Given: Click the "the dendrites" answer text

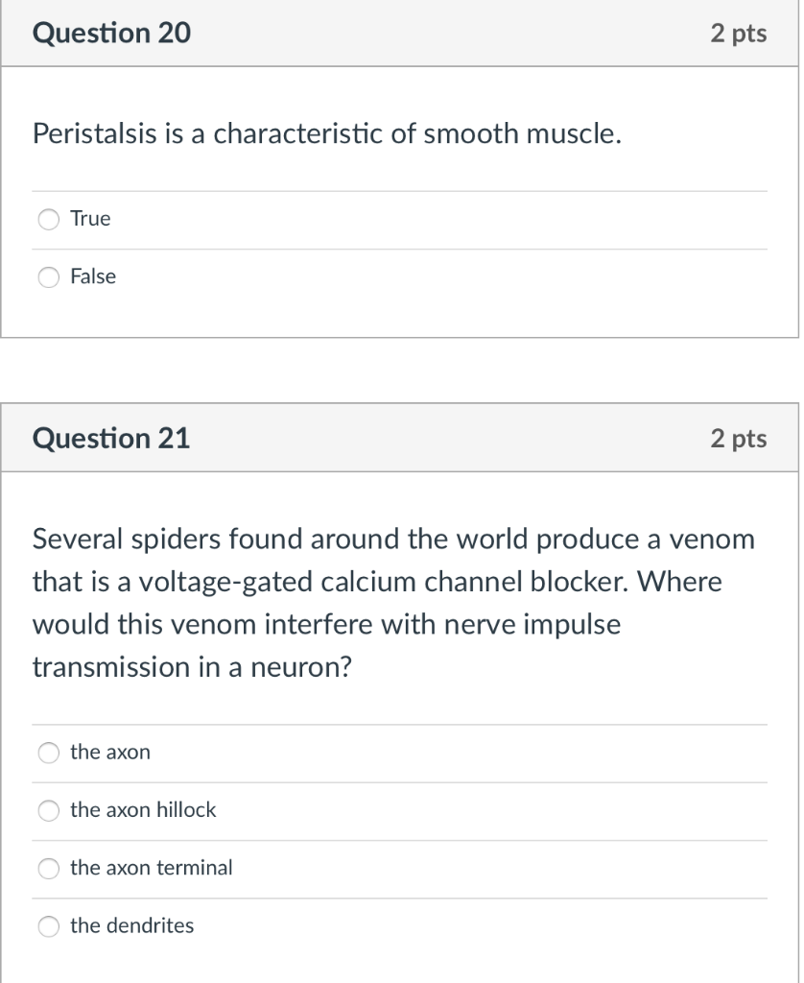Looking at the screenshot, I should (131, 925).
